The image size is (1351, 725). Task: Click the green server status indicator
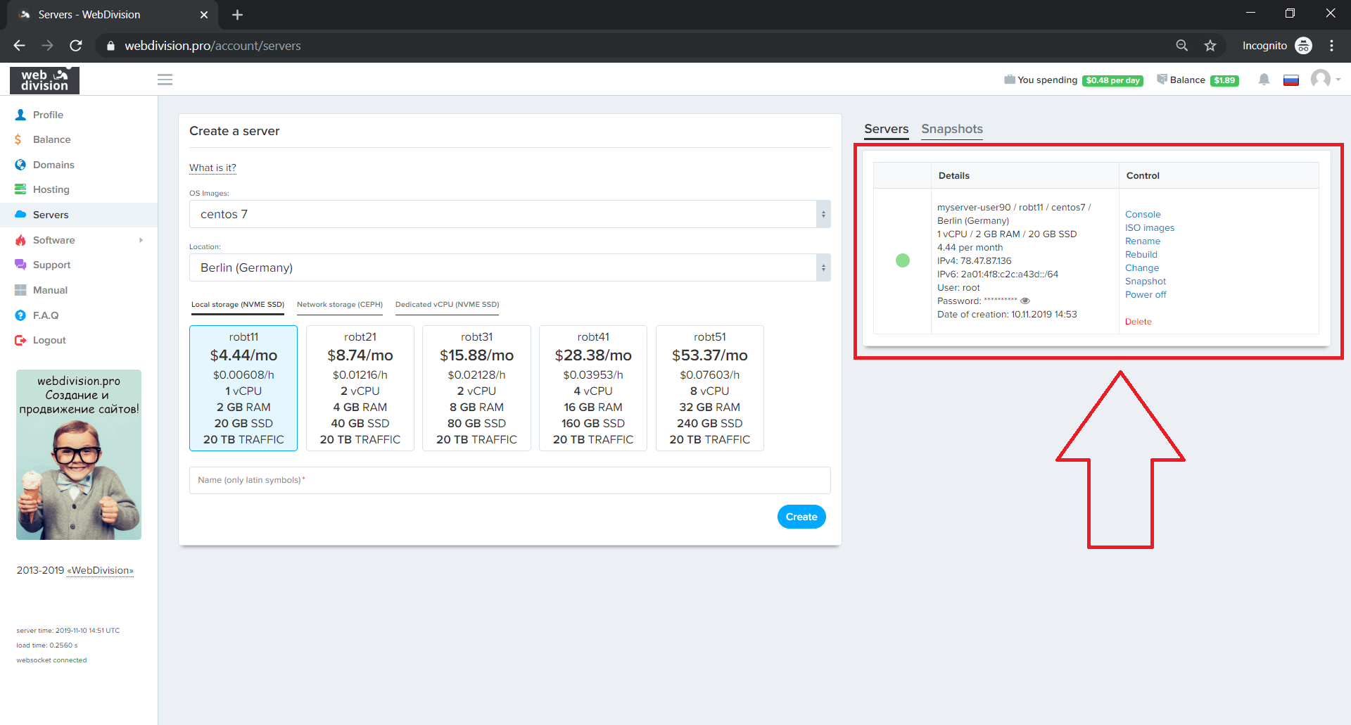pos(902,260)
